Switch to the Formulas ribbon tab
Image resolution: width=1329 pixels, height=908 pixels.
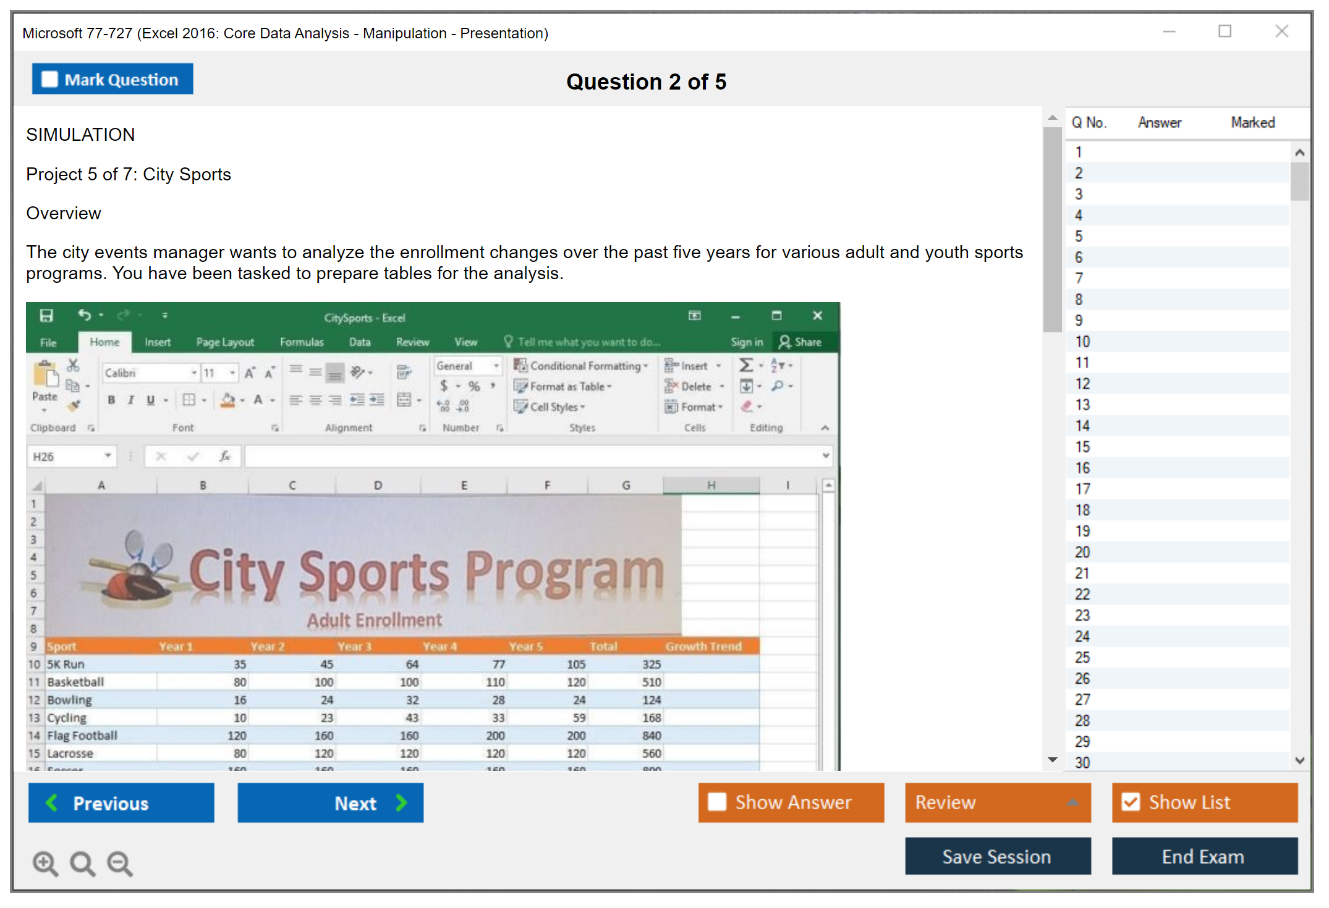click(301, 342)
